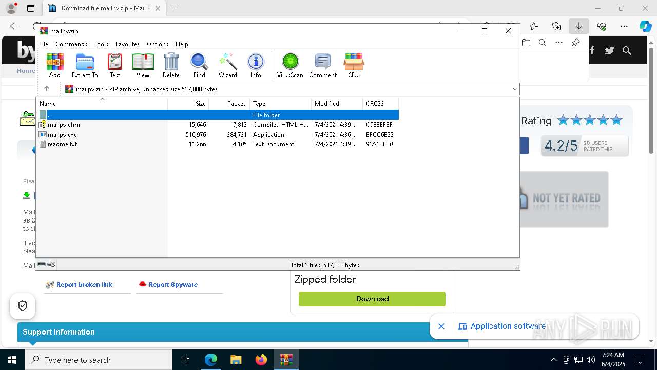Launch Firefox from taskbar
Viewport: 657px width, 370px height.
[261, 360]
